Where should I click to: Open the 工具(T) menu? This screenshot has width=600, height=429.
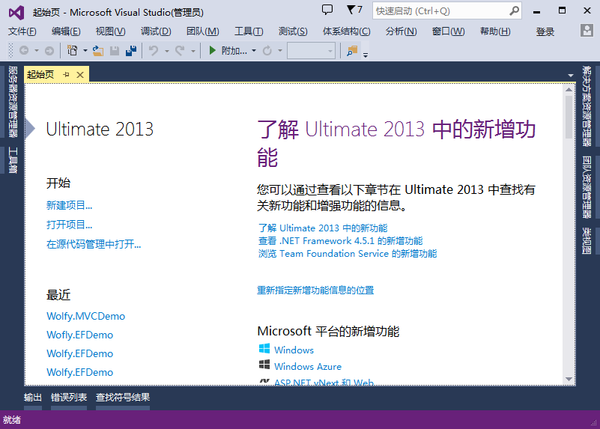[249, 31]
